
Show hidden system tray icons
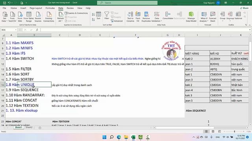[194, 137]
